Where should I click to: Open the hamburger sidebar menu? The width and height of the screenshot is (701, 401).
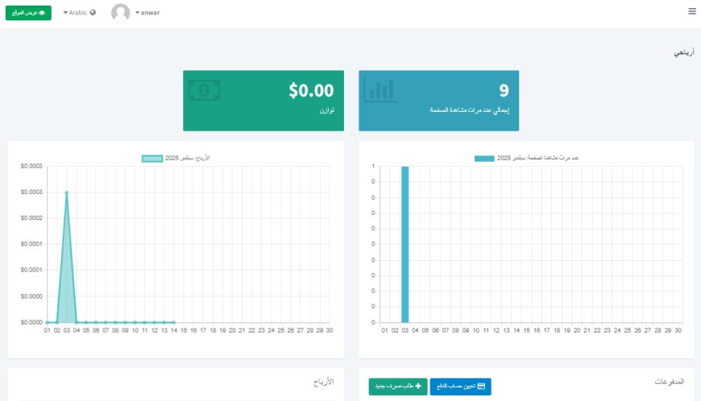691,11
